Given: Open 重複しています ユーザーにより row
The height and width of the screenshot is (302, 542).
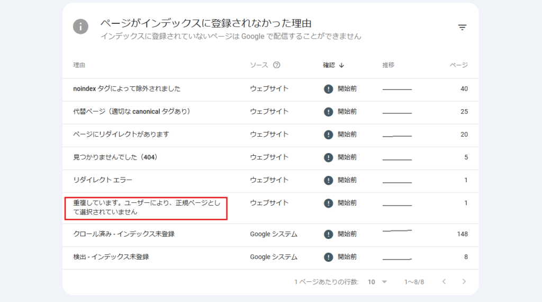Looking at the screenshot, I should (270, 208).
